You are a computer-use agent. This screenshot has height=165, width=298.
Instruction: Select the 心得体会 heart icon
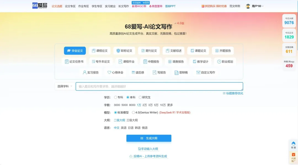[109, 73]
